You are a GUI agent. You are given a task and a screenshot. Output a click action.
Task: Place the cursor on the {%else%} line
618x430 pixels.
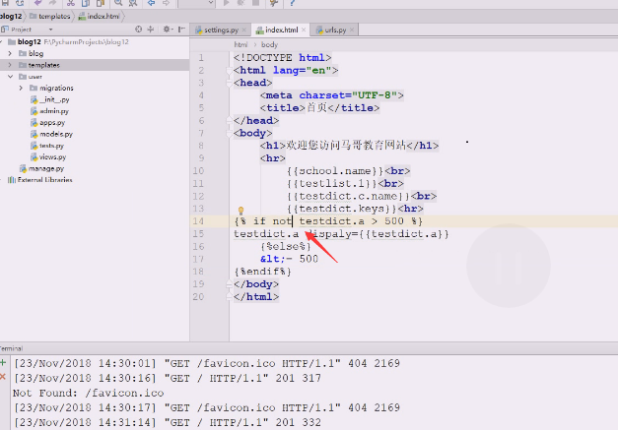(x=286, y=247)
